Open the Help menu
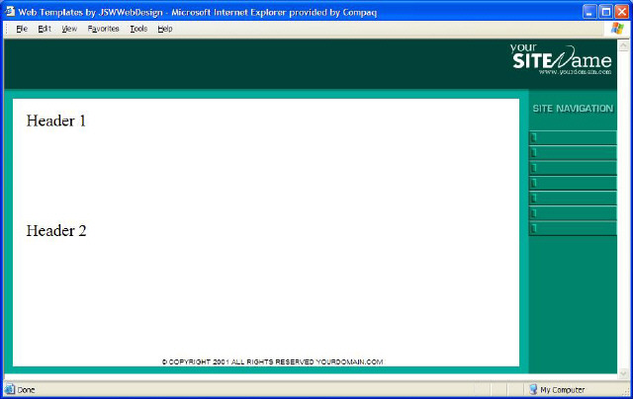 click(x=164, y=29)
